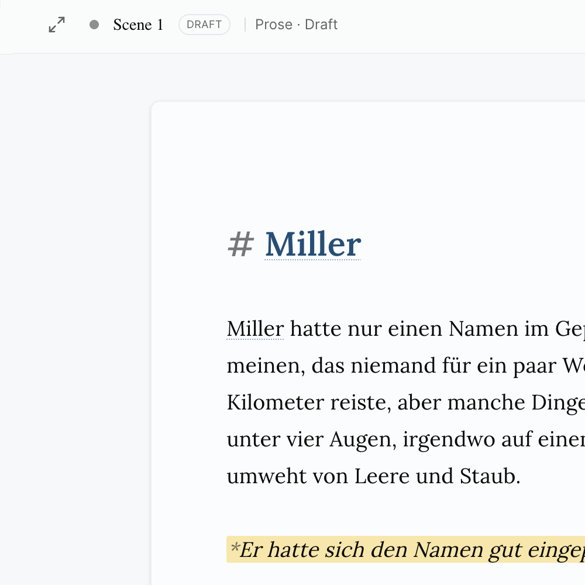Viewport: 585px width, 585px height.
Task: Click the gray status dot beside Scene 1
Action: (94, 25)
